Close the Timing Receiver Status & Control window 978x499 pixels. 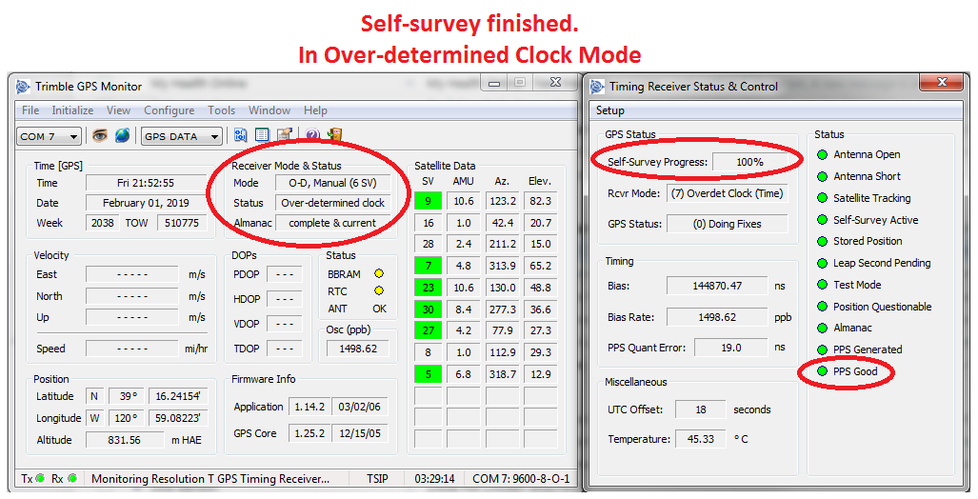coord(942,82)
